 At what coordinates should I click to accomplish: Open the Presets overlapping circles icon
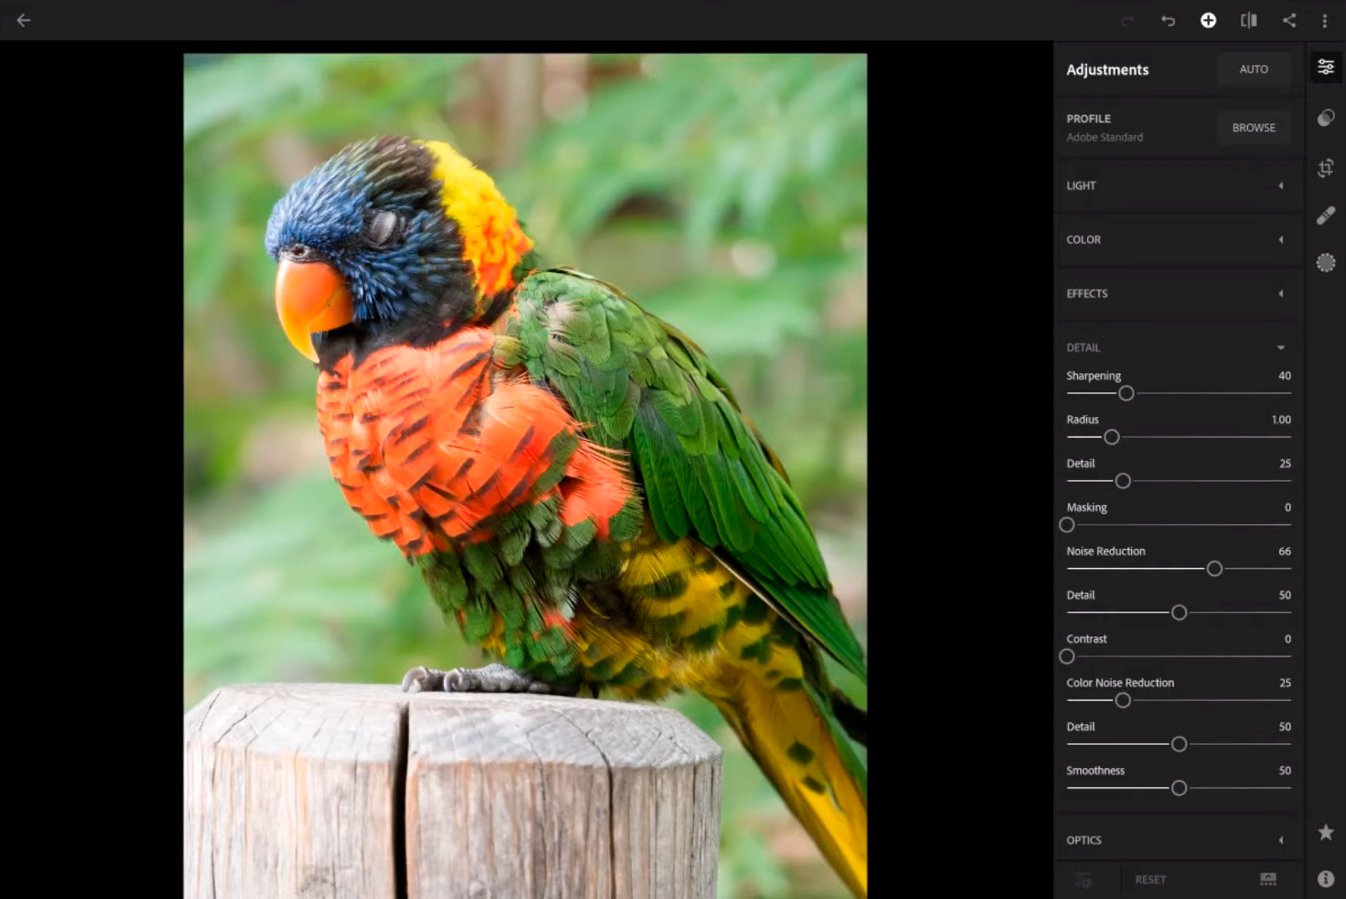coord(1325,117)
